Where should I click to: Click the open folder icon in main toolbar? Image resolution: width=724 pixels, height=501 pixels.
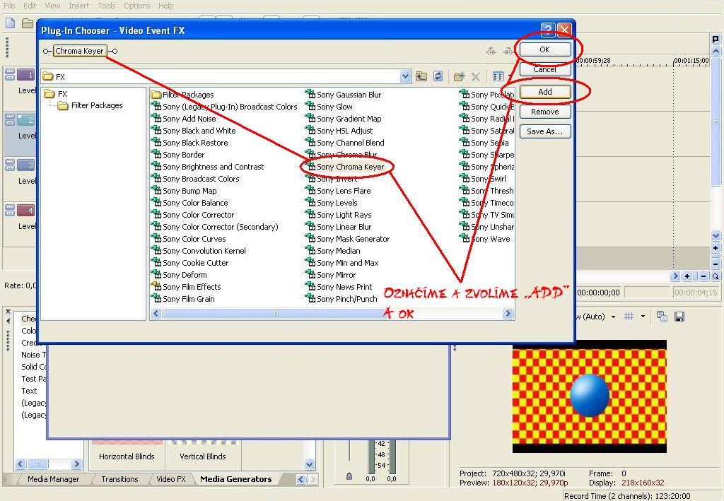(x=28, y=23)
